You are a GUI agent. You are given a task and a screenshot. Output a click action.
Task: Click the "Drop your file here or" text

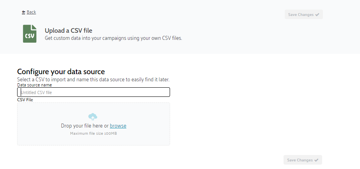coord(84,126)
